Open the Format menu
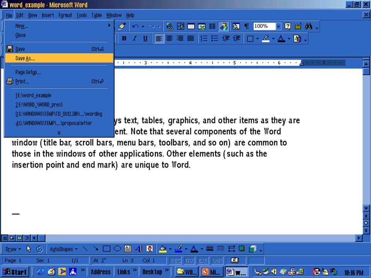371x278 pixels. (x=65, y=15)
